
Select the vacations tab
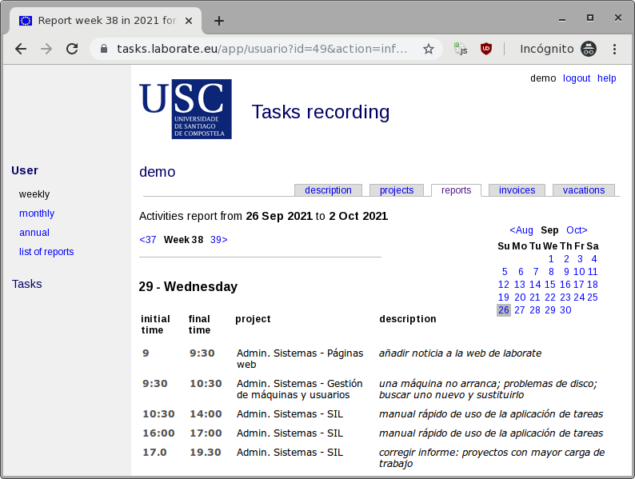click(x=583, y=190)
